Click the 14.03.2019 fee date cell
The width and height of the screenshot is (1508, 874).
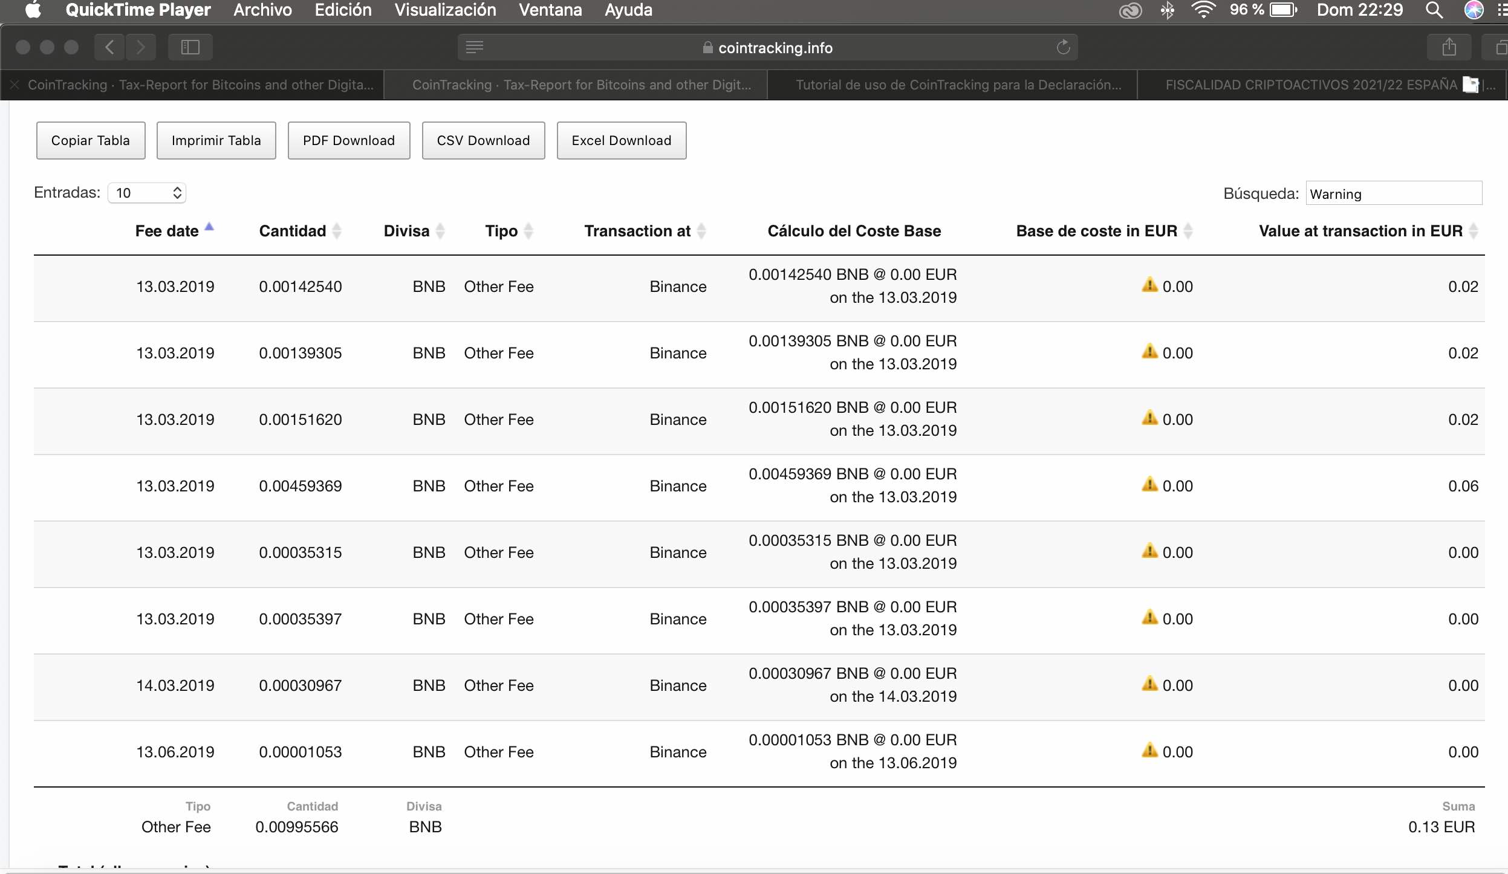pyautogui.click(x=175, y=685)
